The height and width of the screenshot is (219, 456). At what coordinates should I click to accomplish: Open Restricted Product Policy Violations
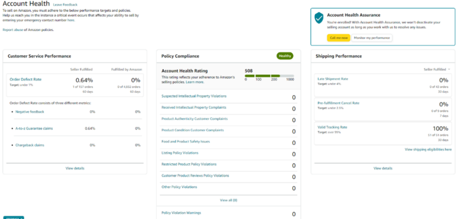click(189, 164)
